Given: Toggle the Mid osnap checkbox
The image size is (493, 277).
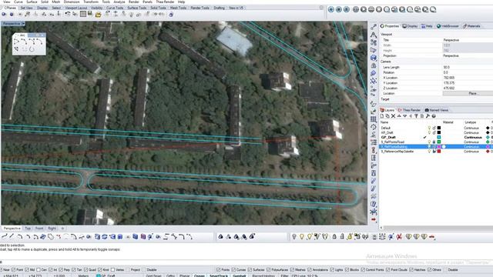Looking at the screenshot, I should tap(27, 270).
